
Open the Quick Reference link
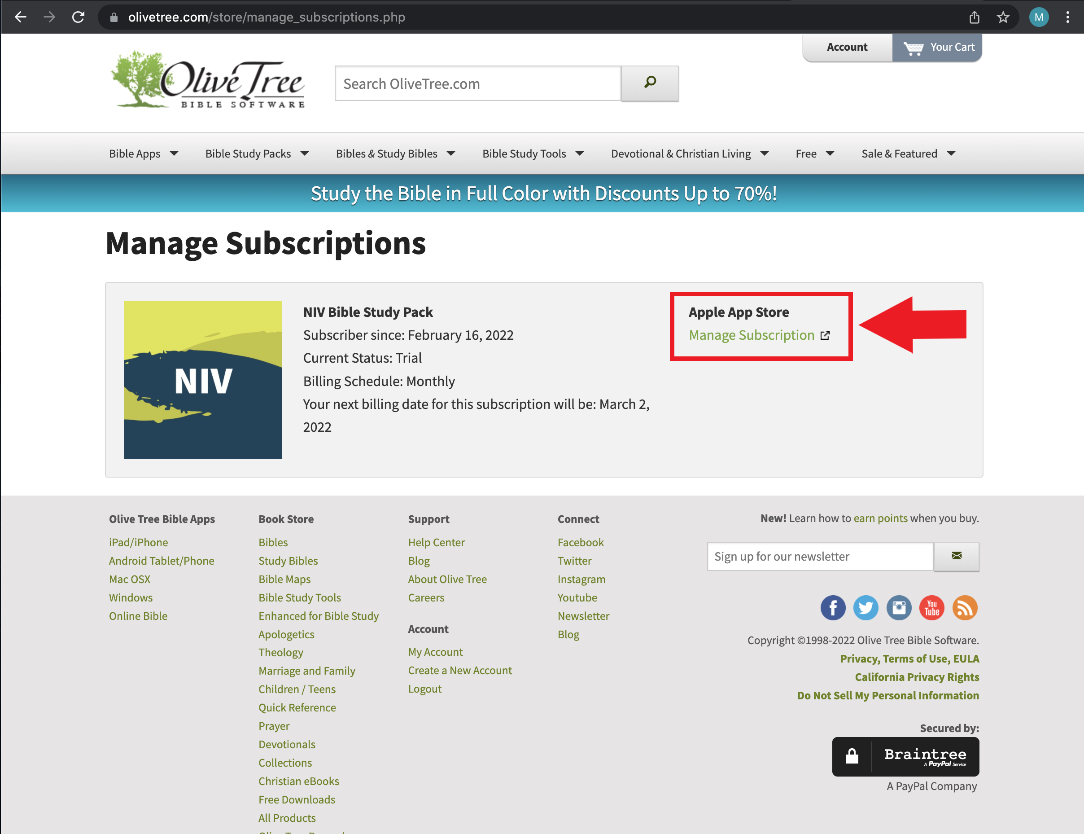coord(297,707)
